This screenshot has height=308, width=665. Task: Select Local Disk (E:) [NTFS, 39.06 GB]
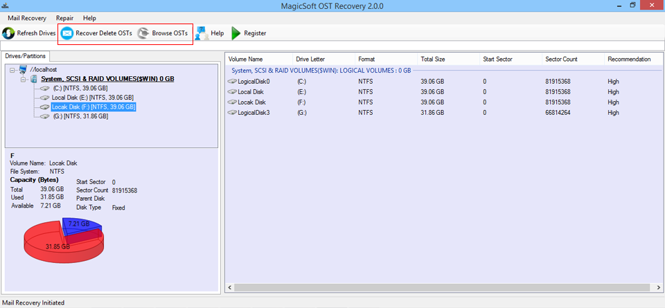point(94,98)
